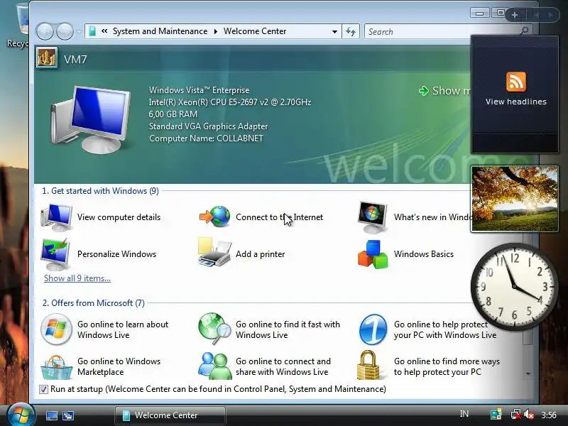The image size is (568, 426).
Task: Open the View computer details icon
Action: coord(56,217)
